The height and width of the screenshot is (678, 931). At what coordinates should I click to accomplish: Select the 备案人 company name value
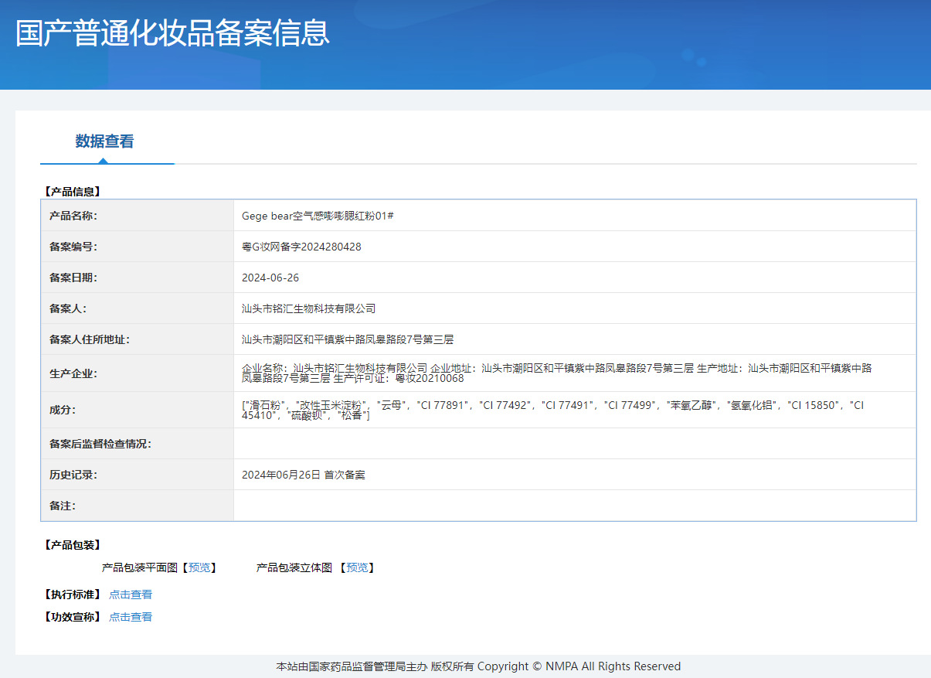[x=308, y=308]
